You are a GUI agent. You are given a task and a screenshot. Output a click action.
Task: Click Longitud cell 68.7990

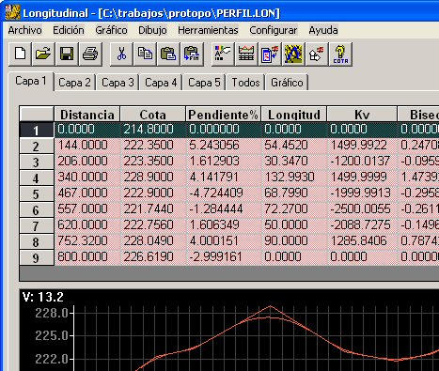coord(294,193)
